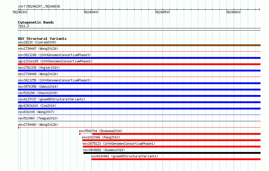Select the brown esv28230 variant bar
The width and height of the screenshot is (269, 171).
click(139, 45)
